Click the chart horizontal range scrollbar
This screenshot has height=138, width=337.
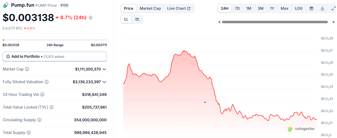click(275, 22)
